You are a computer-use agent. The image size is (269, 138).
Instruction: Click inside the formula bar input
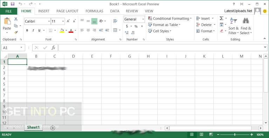(161, 48)
